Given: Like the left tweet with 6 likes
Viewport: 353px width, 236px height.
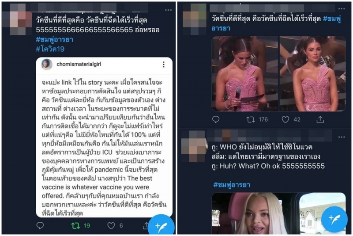Looking at the screenshot, I should point(111,225).
